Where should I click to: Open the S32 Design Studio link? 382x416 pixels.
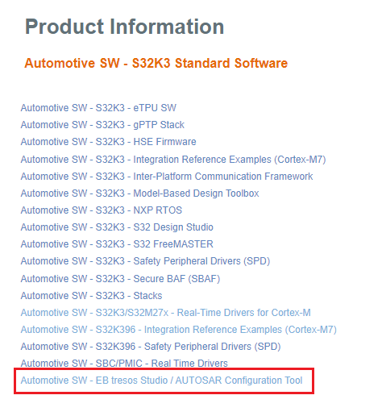(x=117, y=227)
